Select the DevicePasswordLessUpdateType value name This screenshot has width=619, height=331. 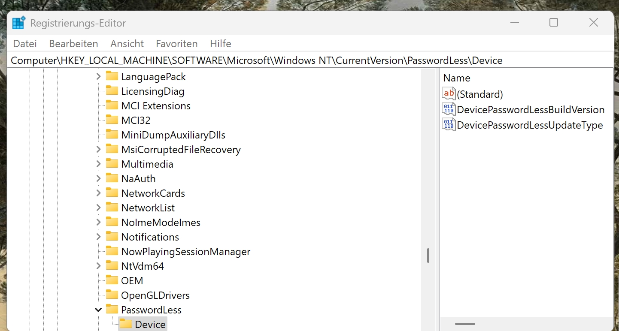pyautogui.click(x=530, y=125)
